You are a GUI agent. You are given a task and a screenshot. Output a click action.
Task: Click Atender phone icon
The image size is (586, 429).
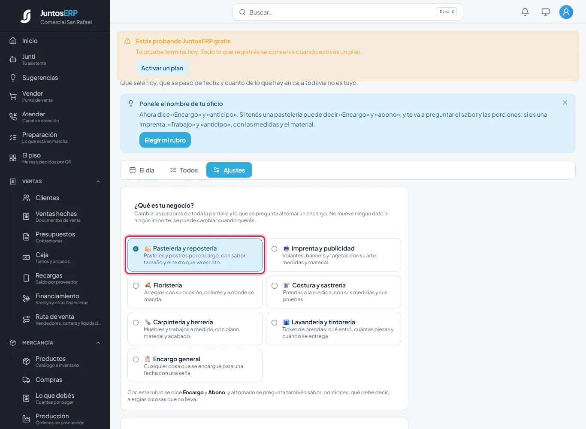13,117
